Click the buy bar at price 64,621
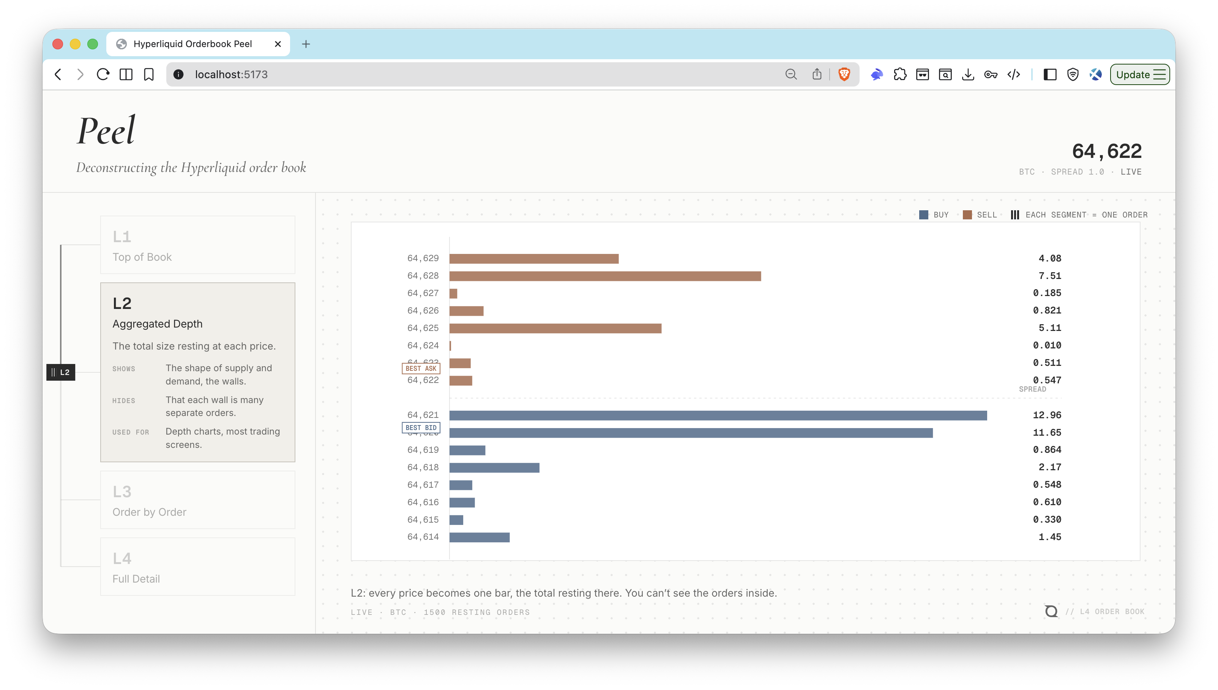Viewport: 1218px width, 690px height. [718, 415]
